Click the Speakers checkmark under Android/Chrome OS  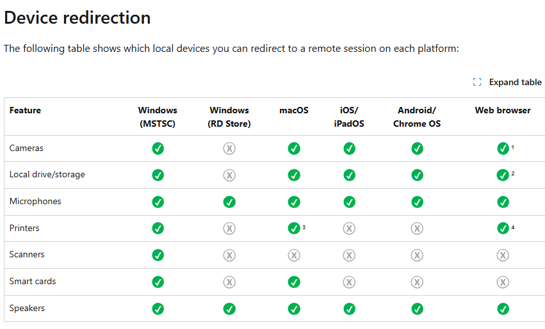tap(417, 309)
